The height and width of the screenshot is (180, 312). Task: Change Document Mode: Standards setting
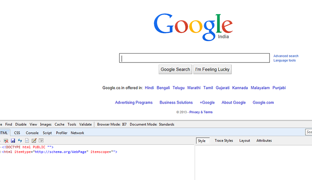[x=152, y=124]
